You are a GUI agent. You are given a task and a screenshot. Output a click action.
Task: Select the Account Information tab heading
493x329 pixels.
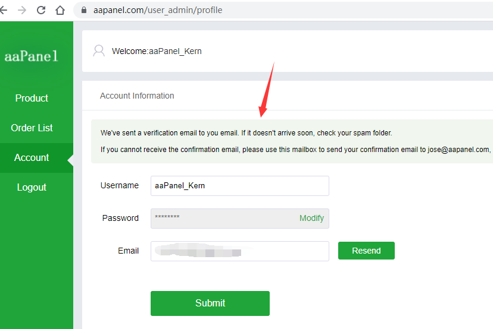pyautogui.click(x=137, y=96)
